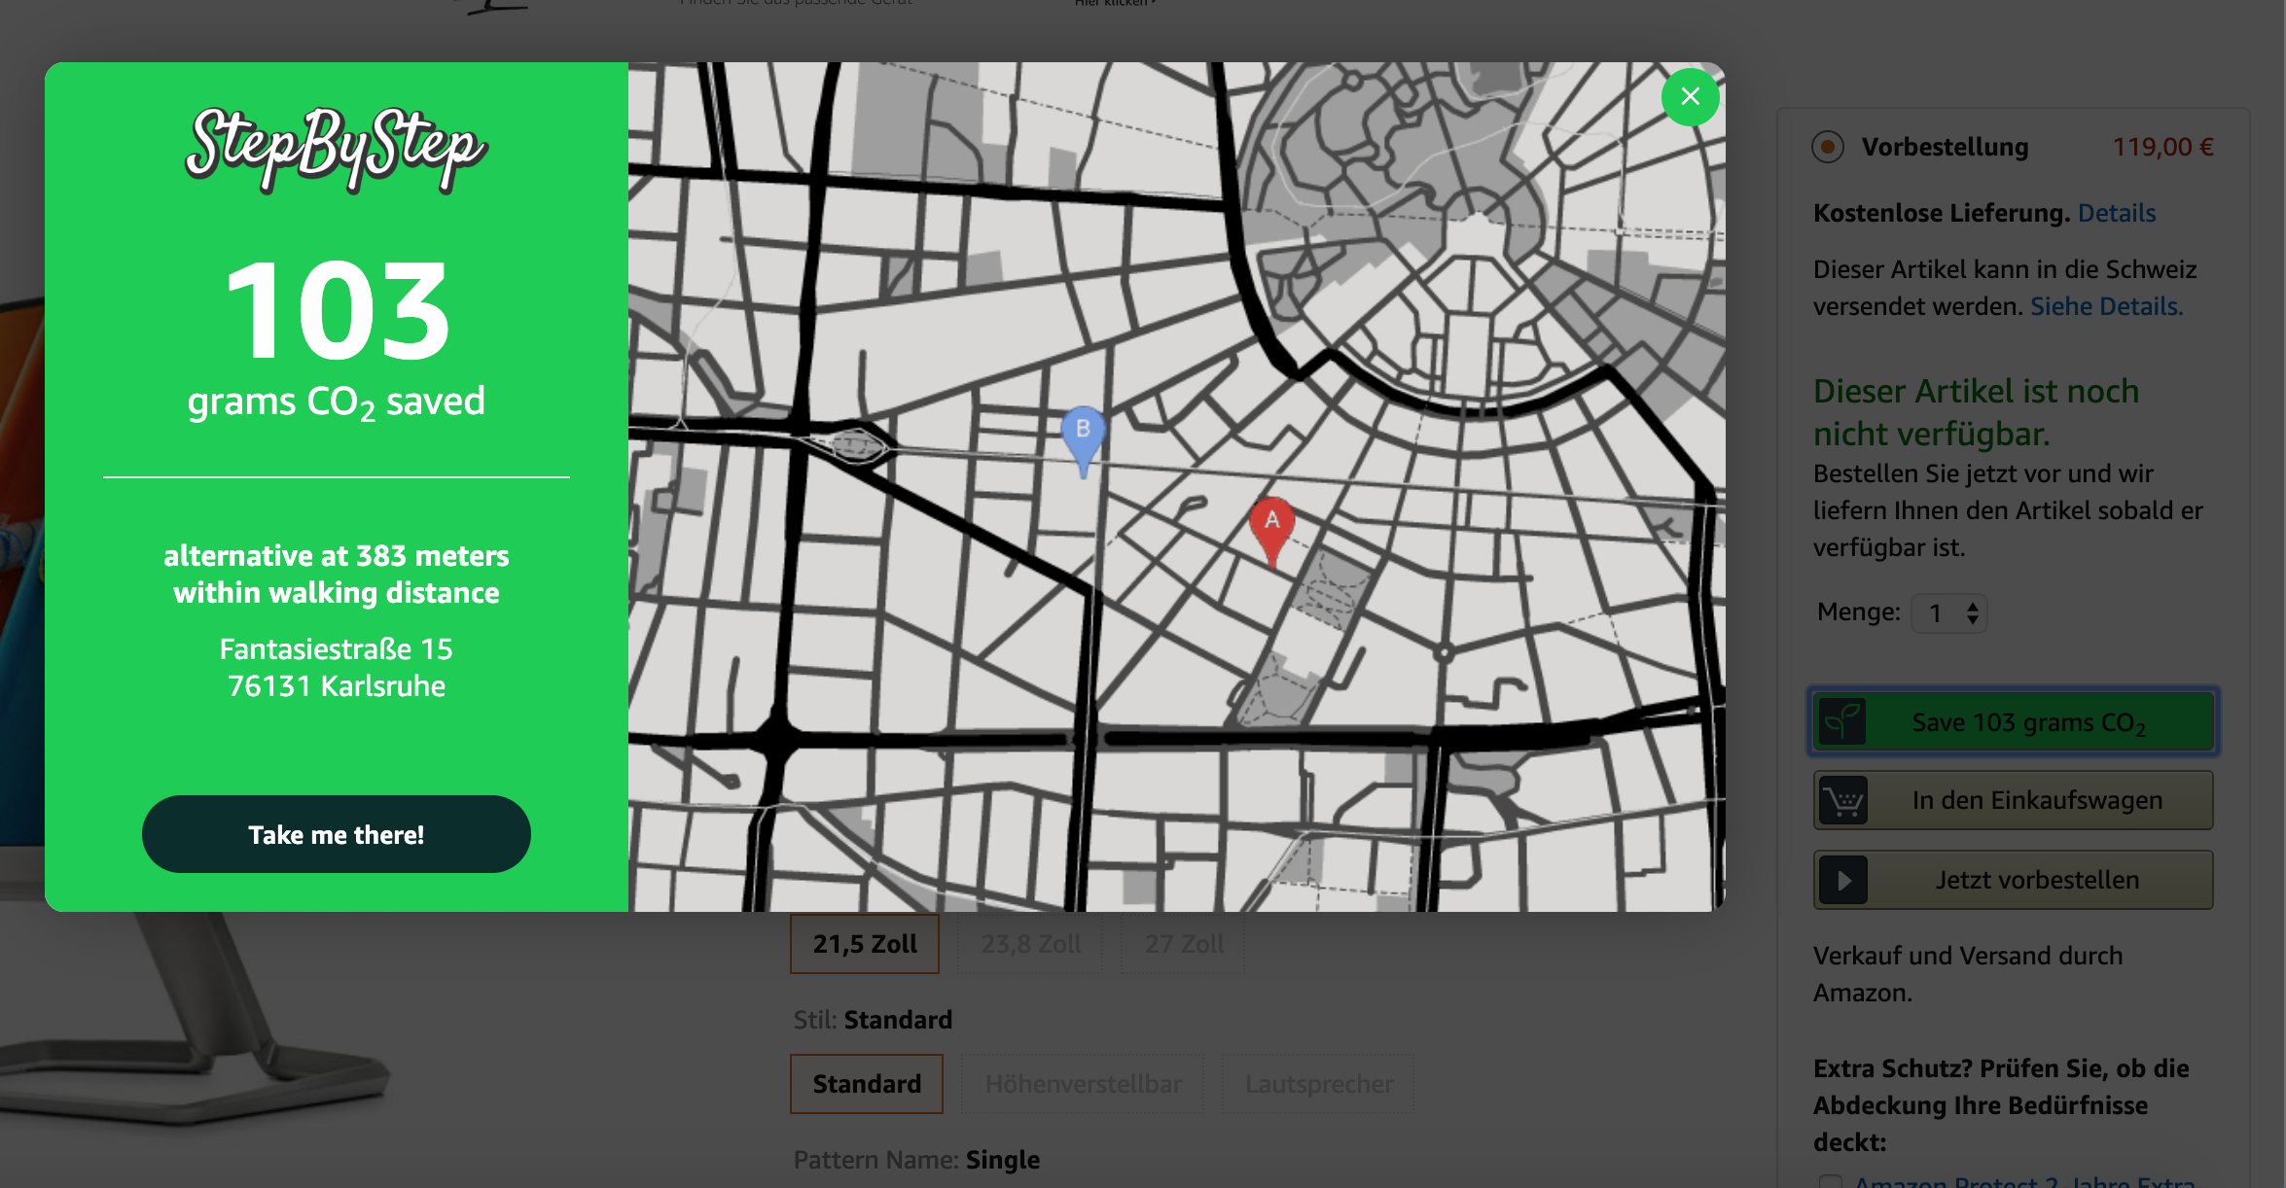This screenshot has width=2286, height=1188.
Task: Pick the 27 Zoll size option
Action: tap(1183, 944)
